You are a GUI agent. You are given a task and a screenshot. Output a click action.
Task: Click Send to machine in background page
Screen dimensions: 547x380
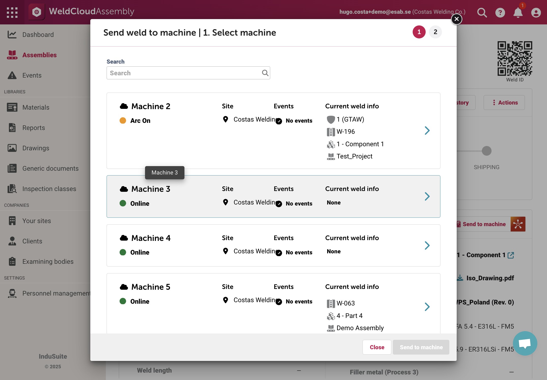pos(484,224)
